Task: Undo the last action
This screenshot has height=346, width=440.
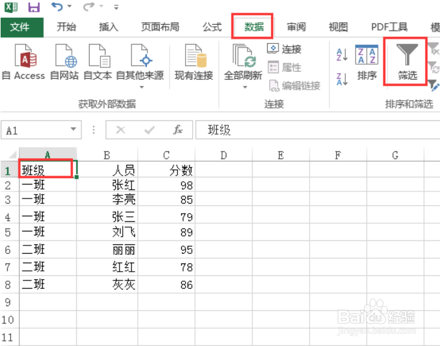Action: coord(57,7)
